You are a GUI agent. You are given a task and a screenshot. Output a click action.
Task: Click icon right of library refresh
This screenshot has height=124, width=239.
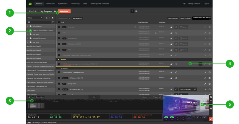[53, 18]
